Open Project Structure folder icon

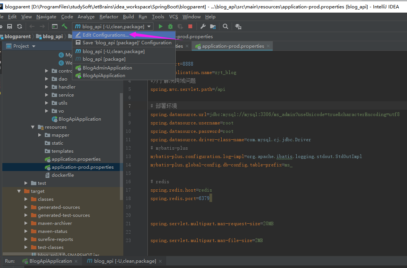pyautogui.click(x=213, y=26)
